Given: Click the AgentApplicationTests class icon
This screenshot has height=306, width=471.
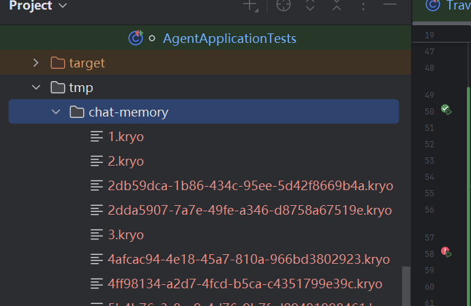Looking at the screenshot, I should click(136, 38).
